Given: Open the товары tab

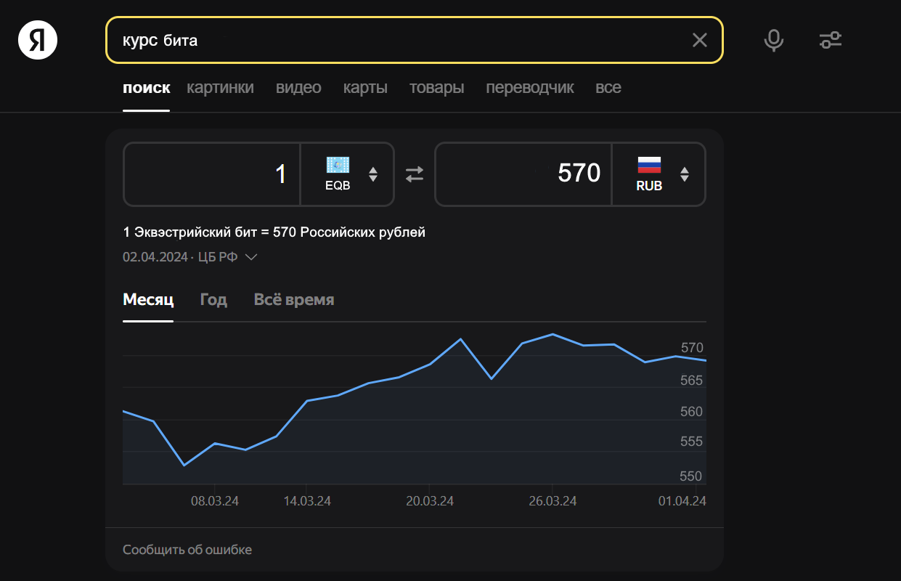Looking at the screenshot, I should click(x=436, y=88).
